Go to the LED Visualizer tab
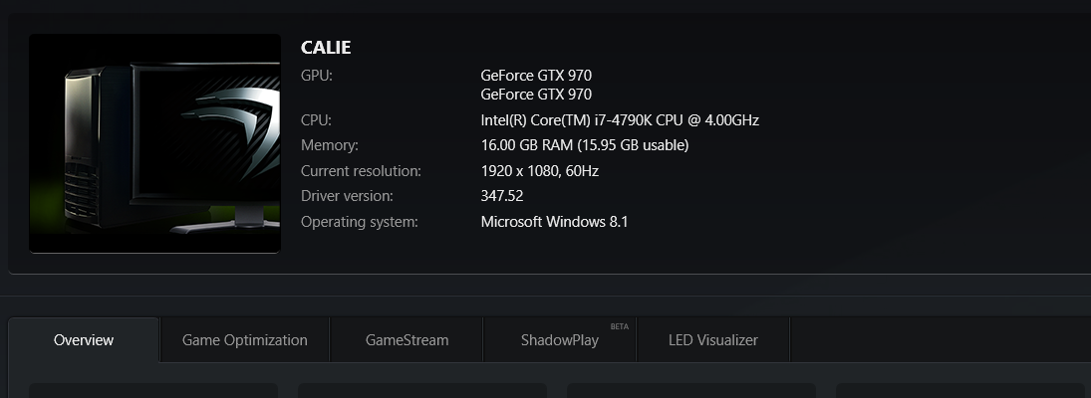 712,340
